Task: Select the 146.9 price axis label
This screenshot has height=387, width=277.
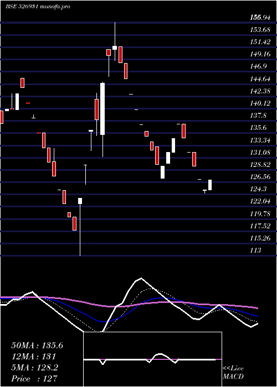Action: coord(258,67)
